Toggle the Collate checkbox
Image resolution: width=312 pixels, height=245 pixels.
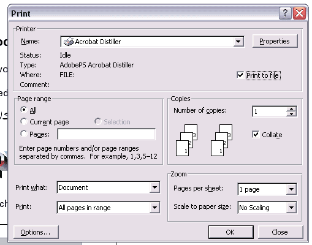pos(256,134)
